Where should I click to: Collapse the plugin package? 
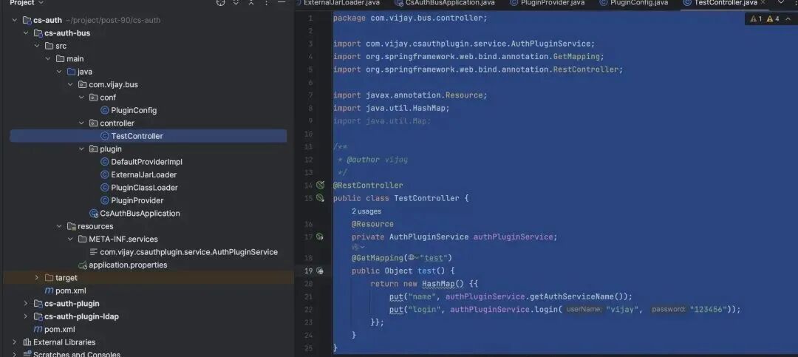pyautogui.click(x=81, y=149)
